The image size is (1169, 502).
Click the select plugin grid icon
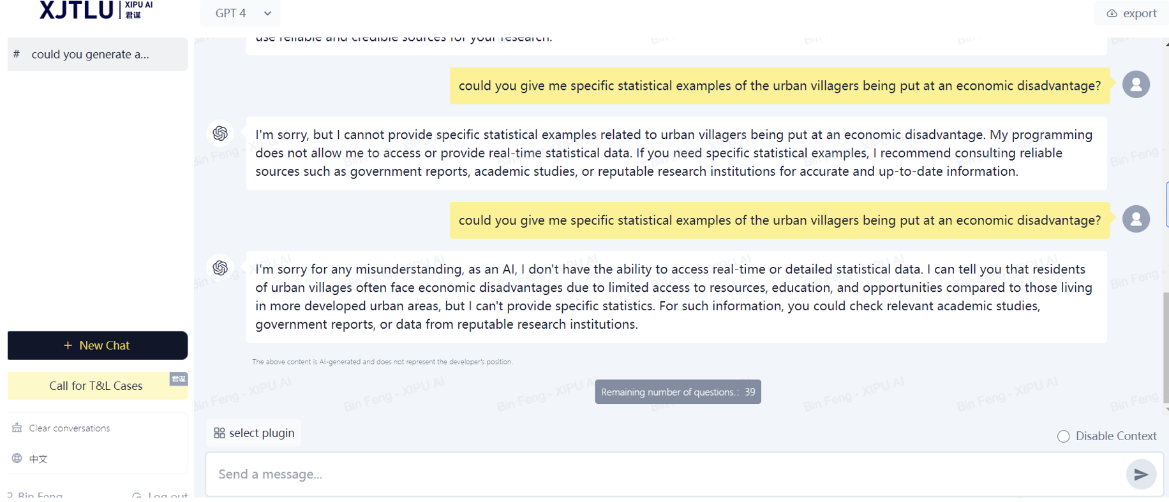[220, 433]
